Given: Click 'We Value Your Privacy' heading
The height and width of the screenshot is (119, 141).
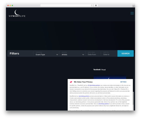Looking at the screenshot, I should [x=83, y=82].
